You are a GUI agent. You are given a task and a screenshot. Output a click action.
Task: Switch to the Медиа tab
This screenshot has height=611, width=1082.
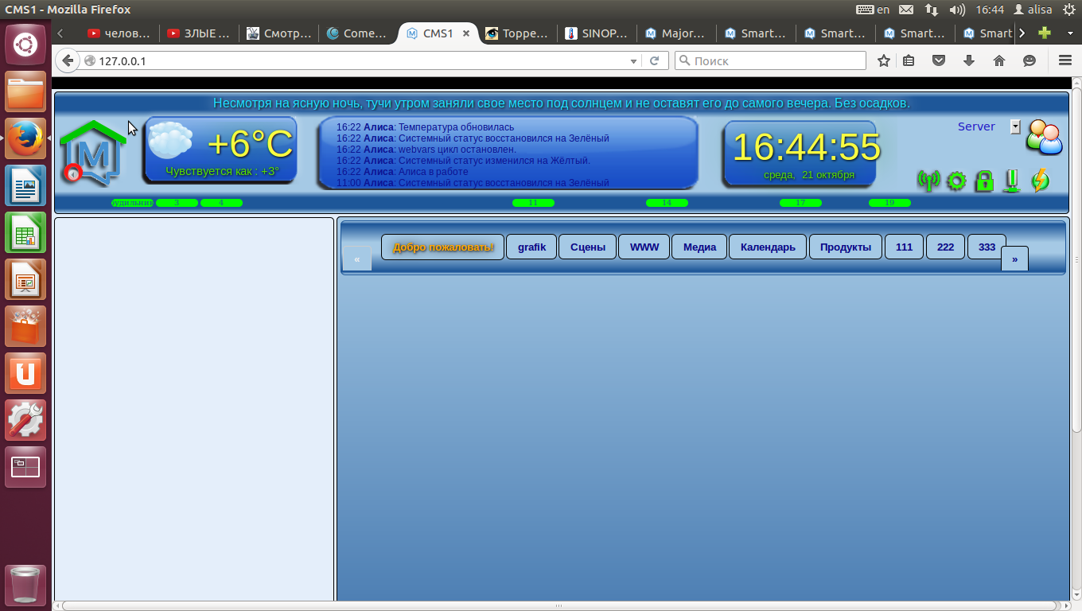pos(699,247)
